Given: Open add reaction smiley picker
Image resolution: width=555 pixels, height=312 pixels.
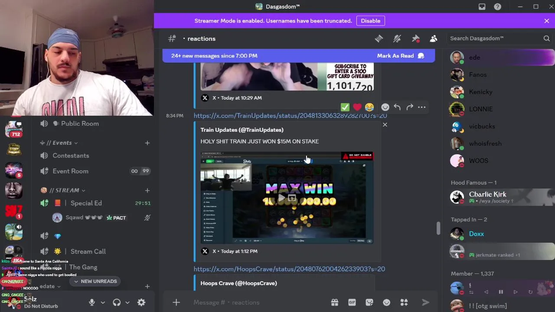Looking at the screenshot, I should coord(385,107).
